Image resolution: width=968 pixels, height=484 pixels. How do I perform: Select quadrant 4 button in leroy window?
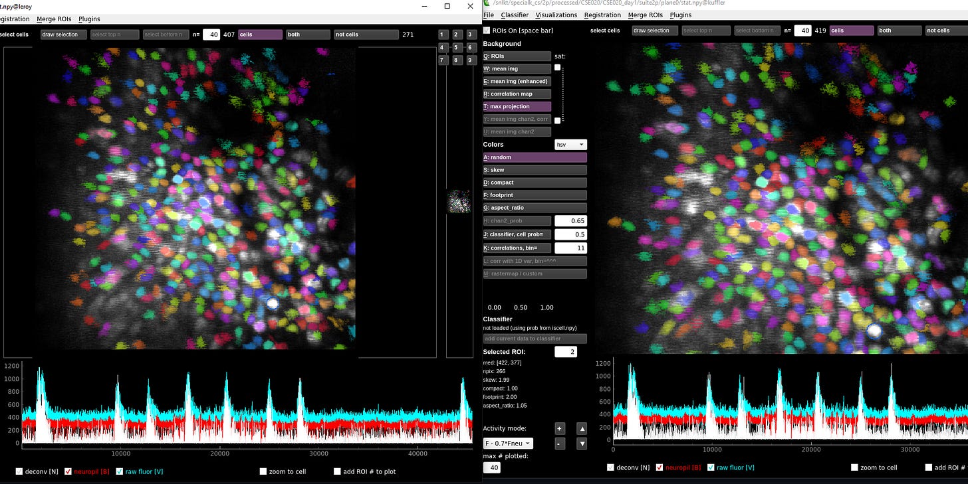click(443, 48)
